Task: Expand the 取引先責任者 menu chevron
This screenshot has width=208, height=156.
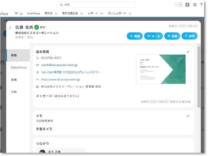Action: click(x=82, y=14)
